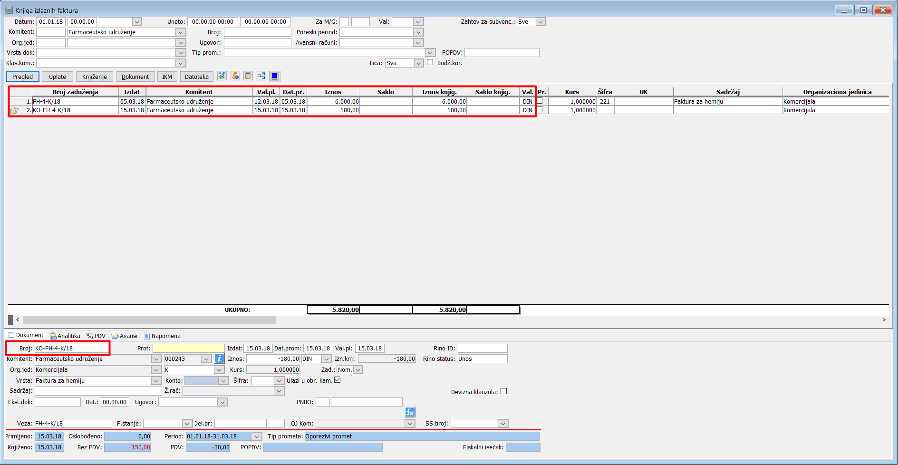Toggle Pr. checkbox in FH-4-K/18 row

click(540, 101)
